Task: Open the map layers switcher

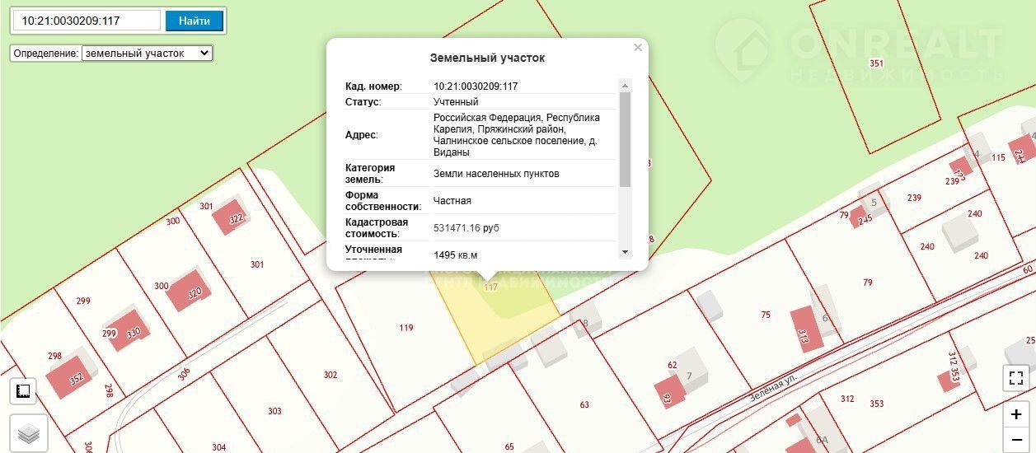Action: [x=28, y=432]
